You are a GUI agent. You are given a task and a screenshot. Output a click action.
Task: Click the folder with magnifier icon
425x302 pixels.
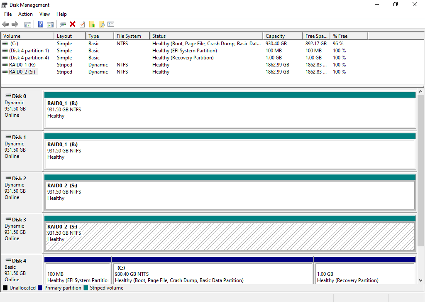(x=101, y=25)
